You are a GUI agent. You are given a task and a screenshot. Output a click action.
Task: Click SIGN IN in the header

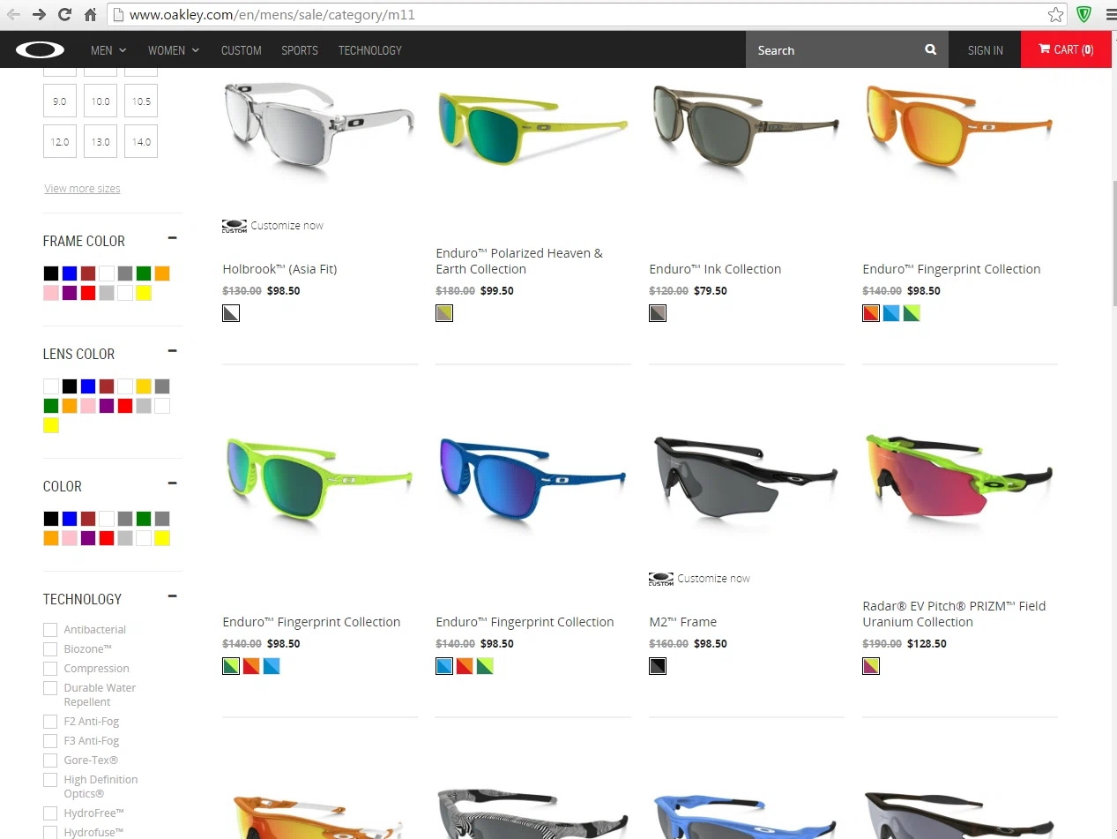coord(986,50)
